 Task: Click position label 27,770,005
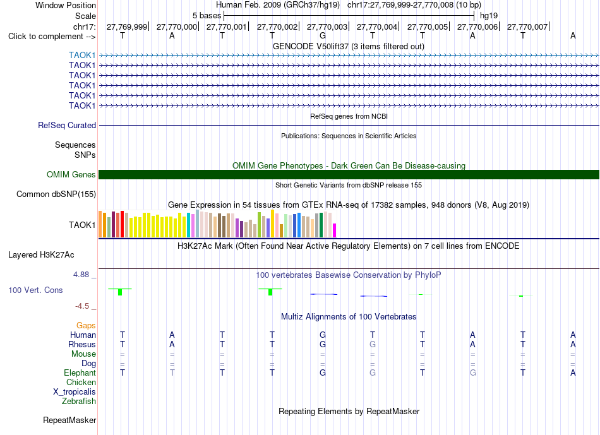point(428,27)
